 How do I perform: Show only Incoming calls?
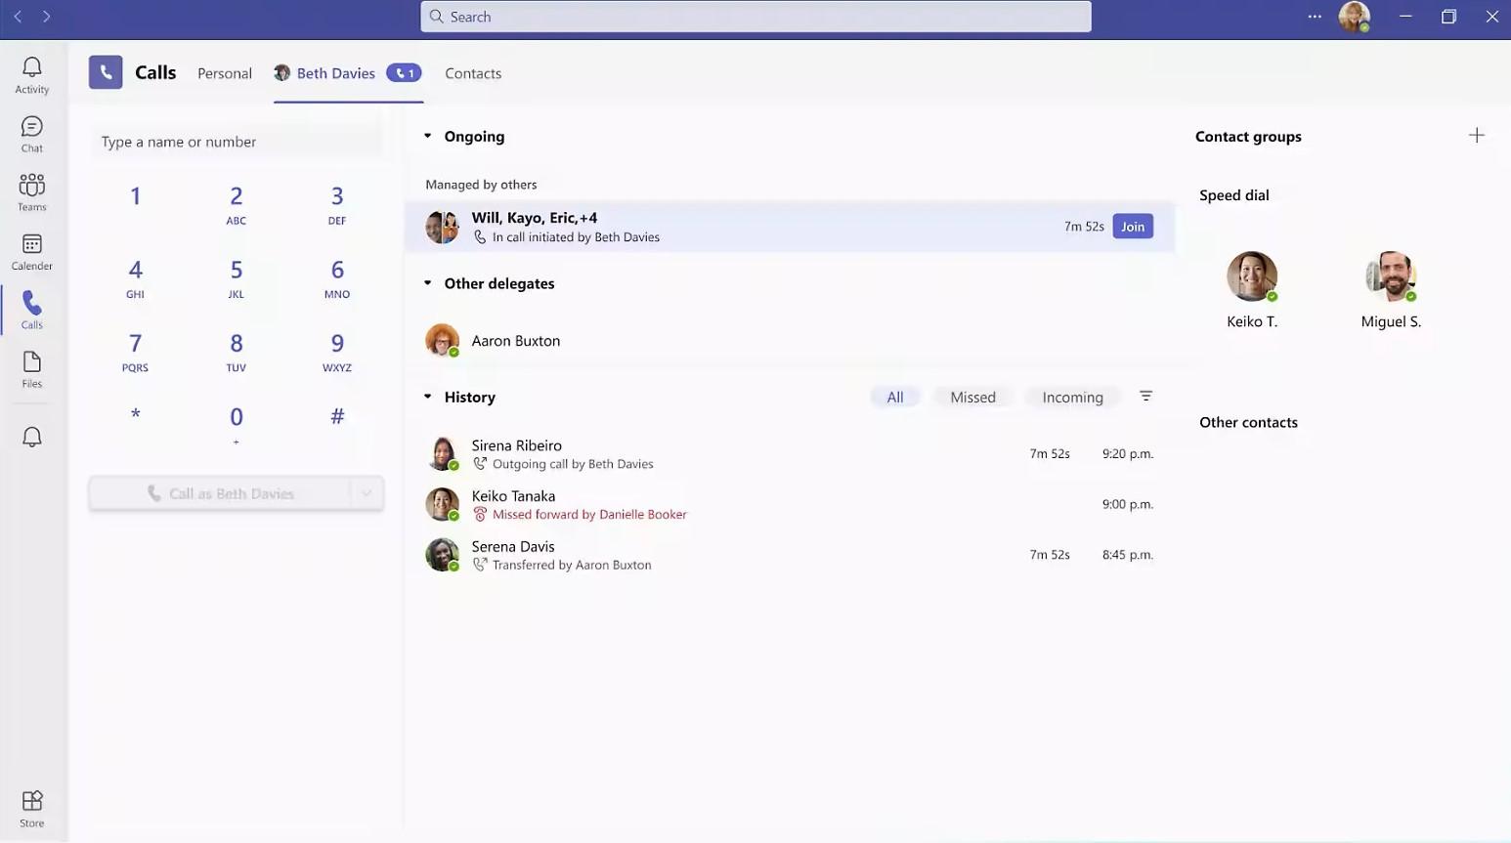coord(1072,396)
